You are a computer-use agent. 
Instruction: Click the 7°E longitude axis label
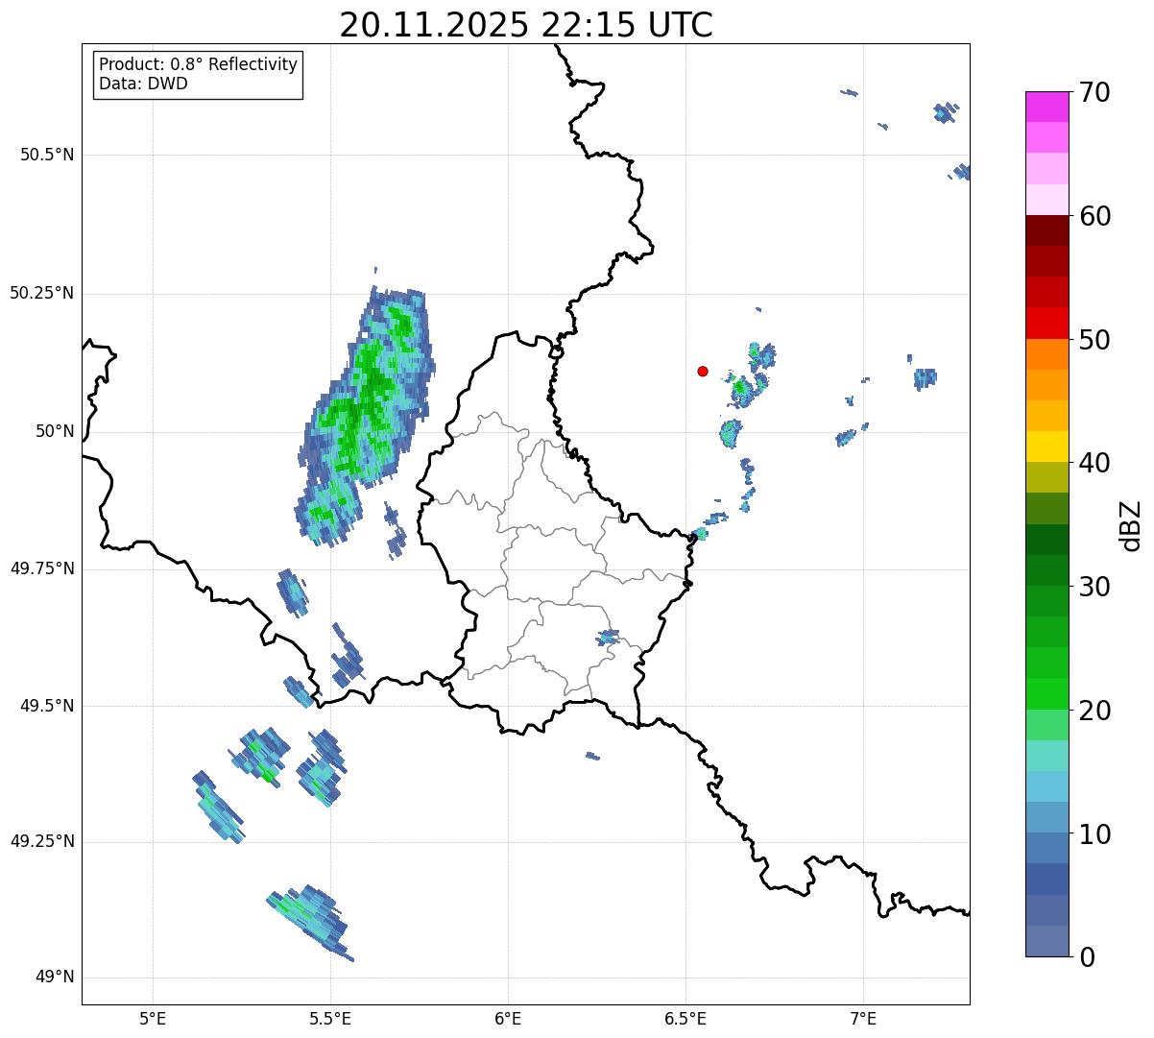pyautogui.click(x=863, y=1019)
